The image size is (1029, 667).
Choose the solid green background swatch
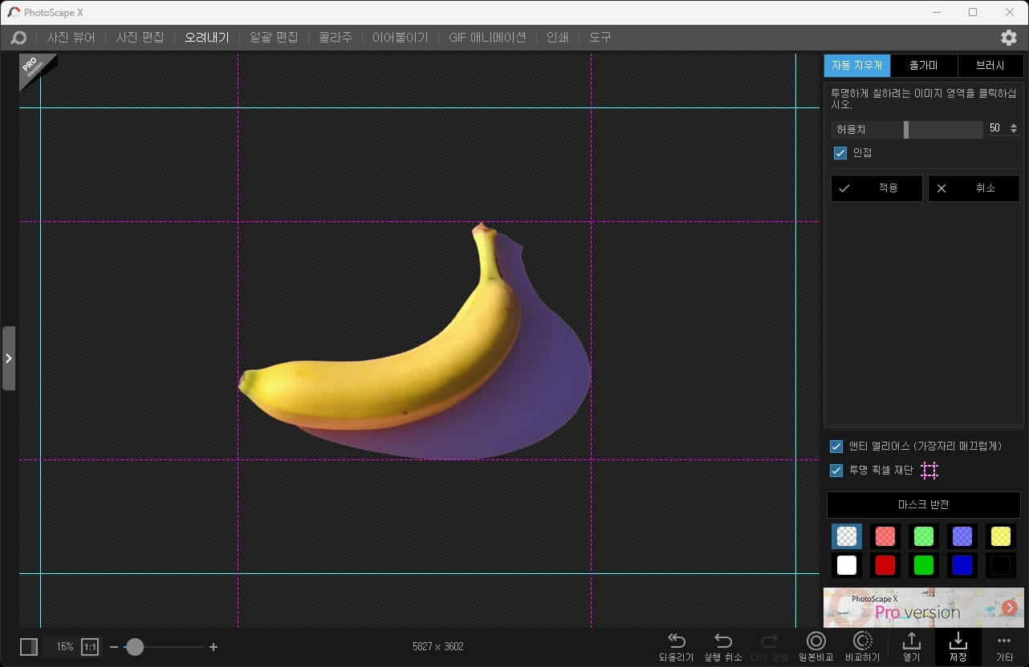923,565
